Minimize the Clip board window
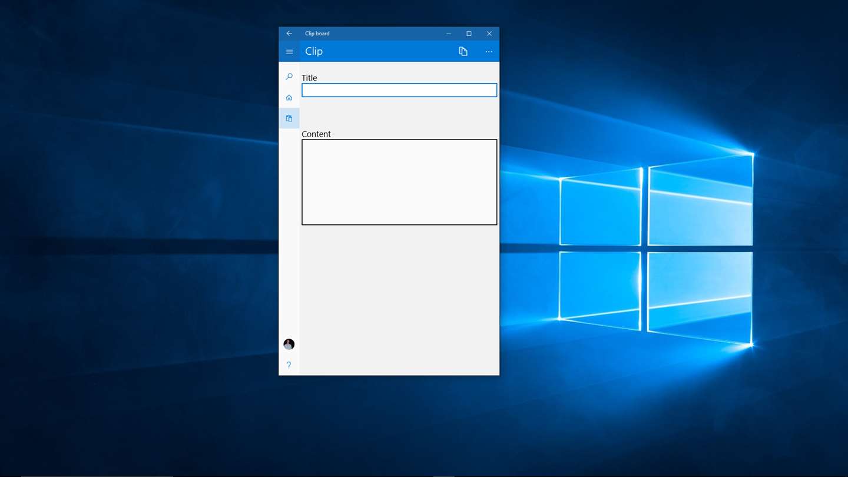This screenshot has height=477, width=848. click(449, 34)
